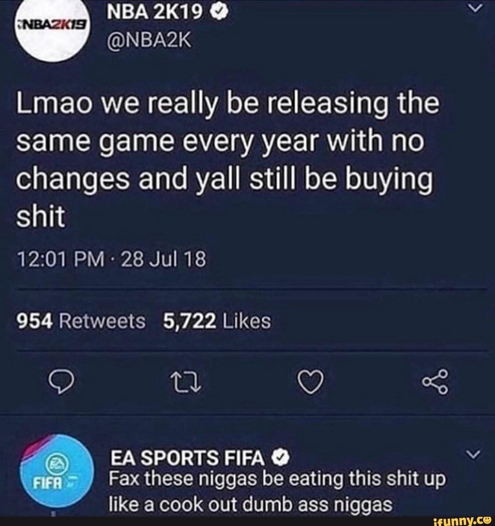This screenshot has width=495, height=526.
Task: Click the main tweet text body
Action: 227,159
